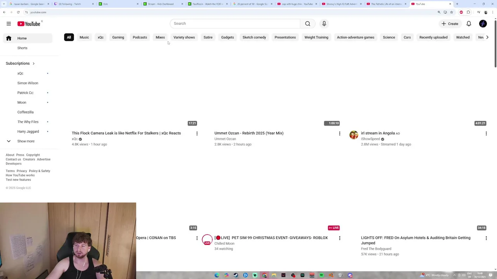Open video titled This Flock Camera Leak
Image resolution: width=497 pixels, height=279 pixels.
pyautogui.click(x=126, y=133)
